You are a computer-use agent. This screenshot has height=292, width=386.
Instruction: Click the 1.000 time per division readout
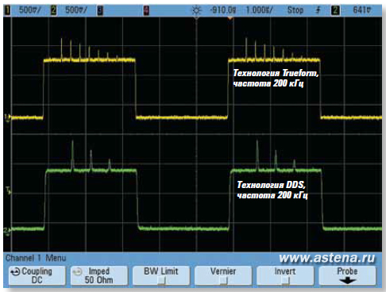(259, 10)
